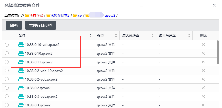
Task: Click file name 10.38.0.3.qcow2
Action: (x=38, y=105)
